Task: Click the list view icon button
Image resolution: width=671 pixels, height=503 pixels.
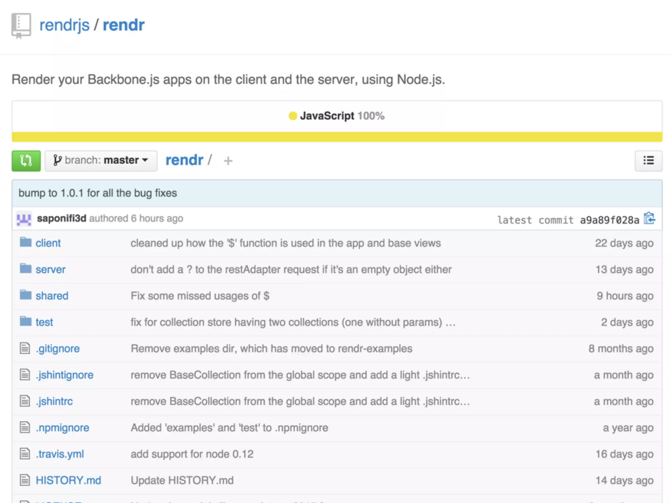Action: [x=648, y=161]
